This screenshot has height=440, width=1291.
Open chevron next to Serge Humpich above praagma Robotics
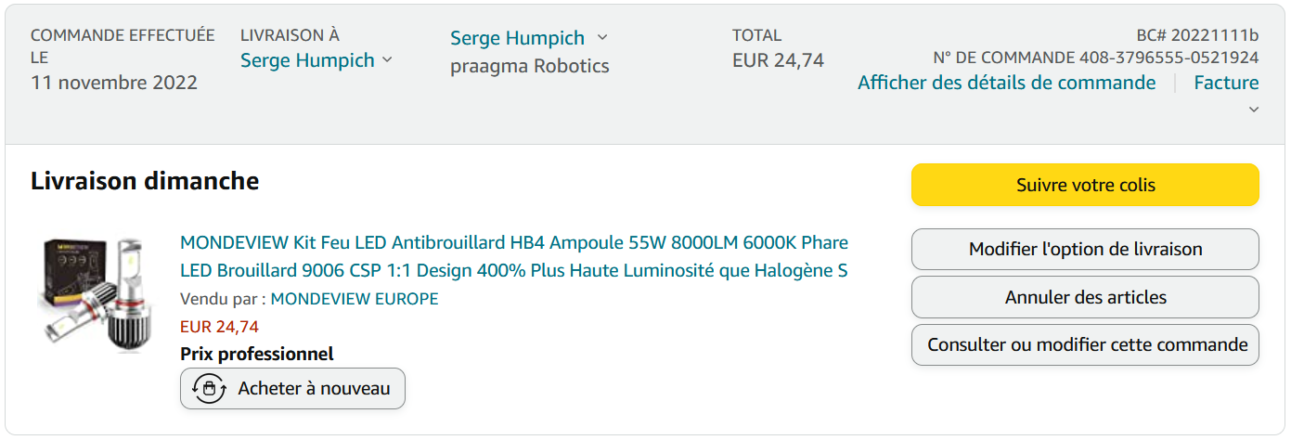(x=602, y=38)
